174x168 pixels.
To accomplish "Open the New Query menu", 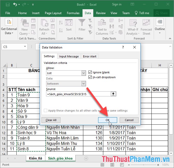I will coord(25,27).
